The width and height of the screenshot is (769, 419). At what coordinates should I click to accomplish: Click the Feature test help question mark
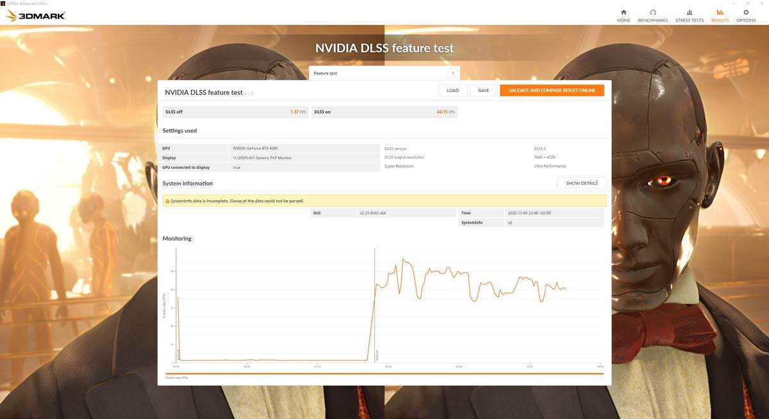[x=452, y=74]
